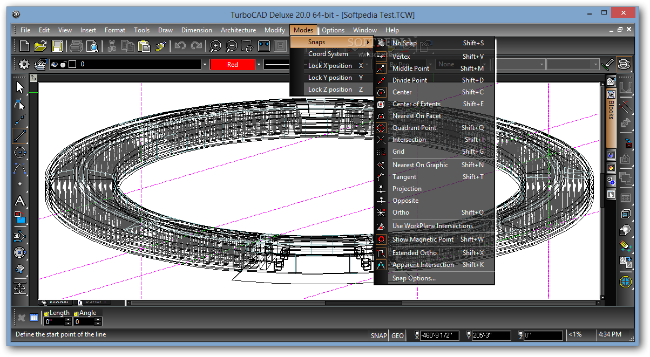Select the Text tool letter A
Image resolution: width=650 pixels, height=357 pixels.
(20, 202)
